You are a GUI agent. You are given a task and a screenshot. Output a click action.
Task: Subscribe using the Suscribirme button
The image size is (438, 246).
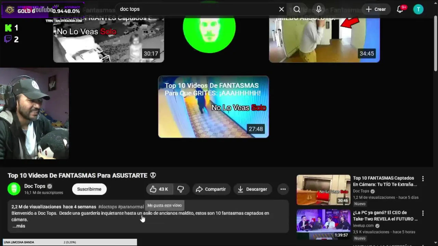click(89, 189)
